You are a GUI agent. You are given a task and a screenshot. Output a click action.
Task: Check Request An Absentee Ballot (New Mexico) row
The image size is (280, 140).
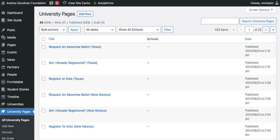43,95
